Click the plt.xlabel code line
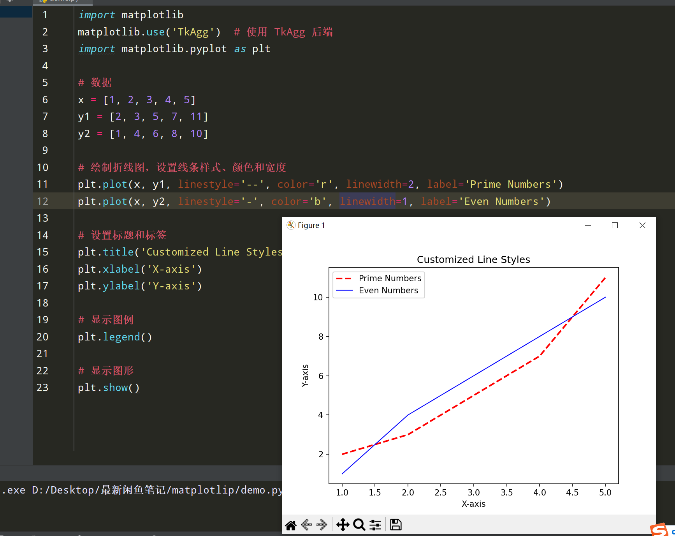Viewport: 675px width, 536px height. 140,269
